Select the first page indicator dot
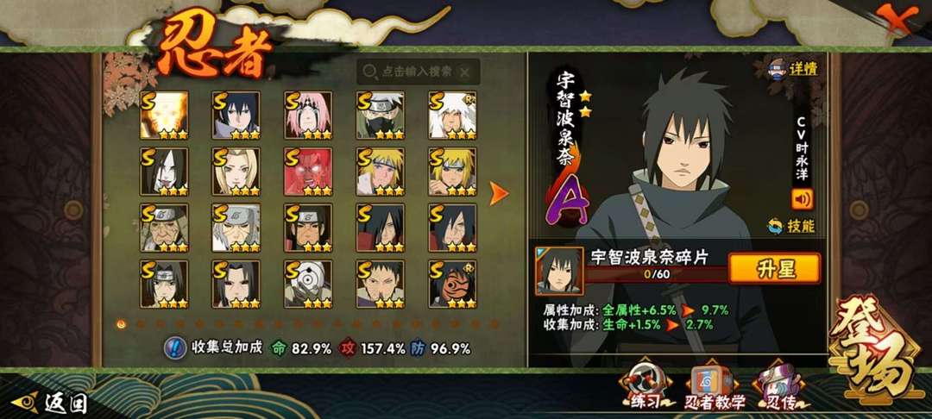Screen dimensions: 932x419 [122, 324]
